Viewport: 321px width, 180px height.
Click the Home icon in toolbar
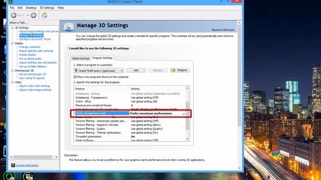coord(45,15)
